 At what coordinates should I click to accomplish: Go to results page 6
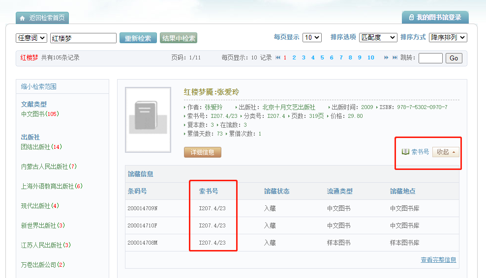pyautogui.click(x=332, y=57)
